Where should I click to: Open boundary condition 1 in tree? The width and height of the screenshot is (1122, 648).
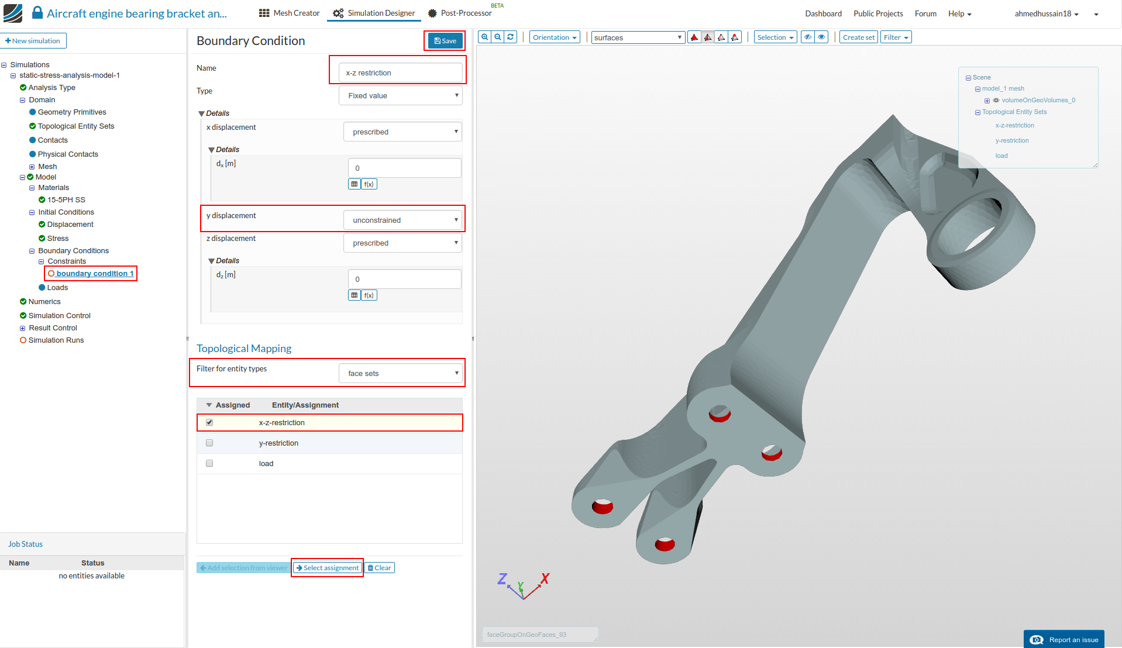(95, 274)
